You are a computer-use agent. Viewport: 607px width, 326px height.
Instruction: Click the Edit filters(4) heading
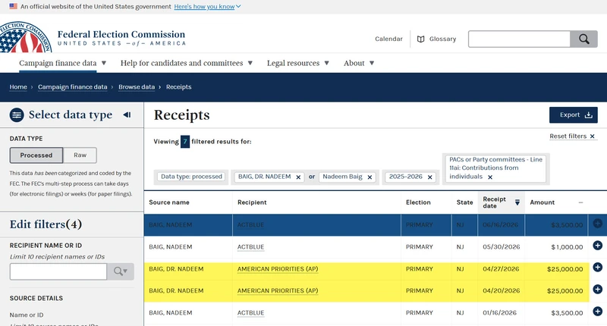click(x=46, y=224)
